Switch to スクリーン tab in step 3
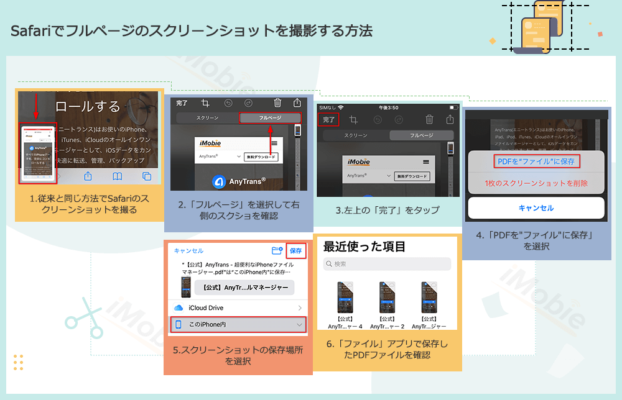The image size is (622, 400). click(x=356, y=135)
